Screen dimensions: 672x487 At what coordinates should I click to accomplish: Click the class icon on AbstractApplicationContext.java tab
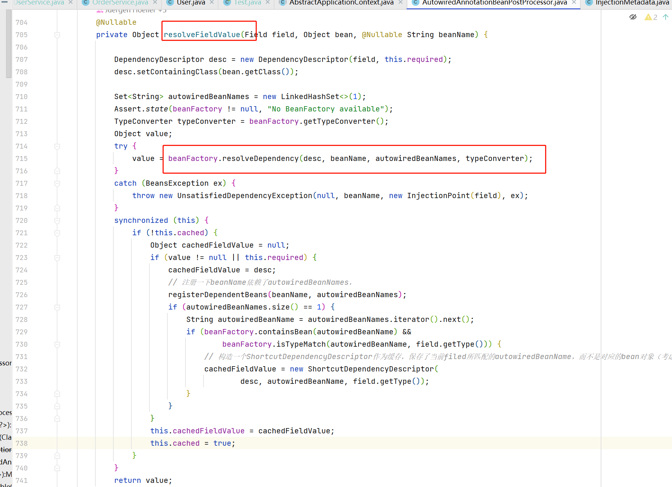tap(283, 2)
